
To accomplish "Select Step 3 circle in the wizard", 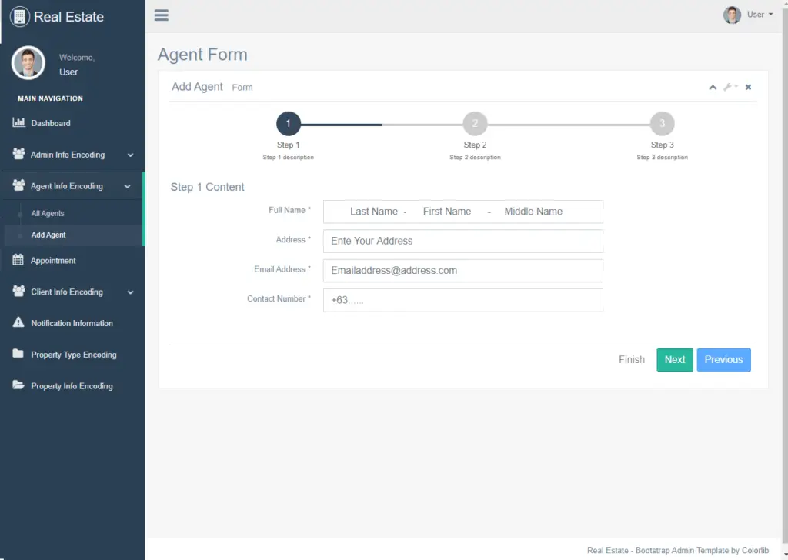I will click(x=663, y=123).
